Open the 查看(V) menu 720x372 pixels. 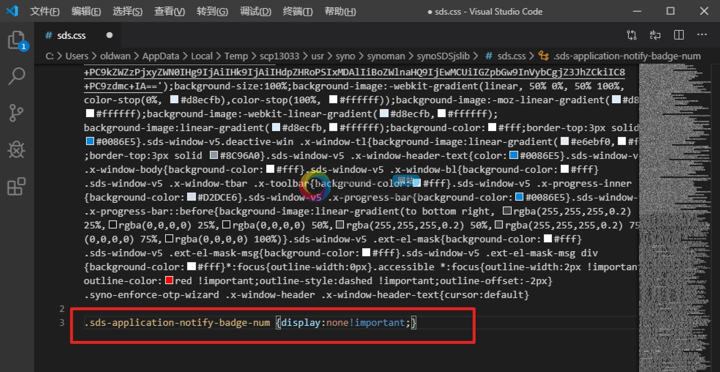point(169,11)
